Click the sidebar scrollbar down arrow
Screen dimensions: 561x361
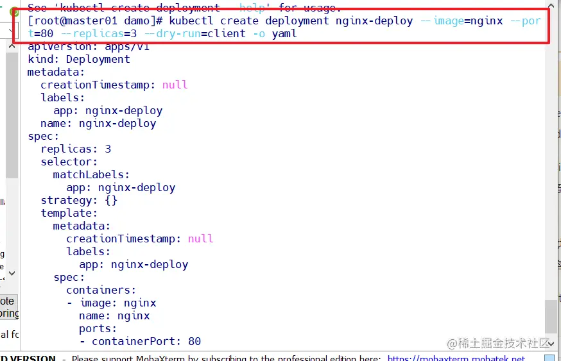12,273
